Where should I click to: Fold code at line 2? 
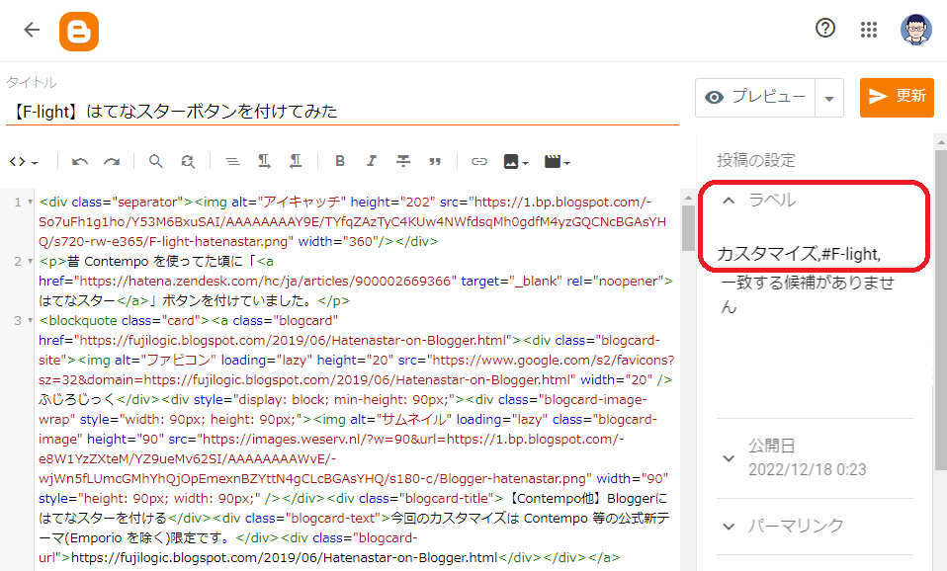(x=30, y=262)
